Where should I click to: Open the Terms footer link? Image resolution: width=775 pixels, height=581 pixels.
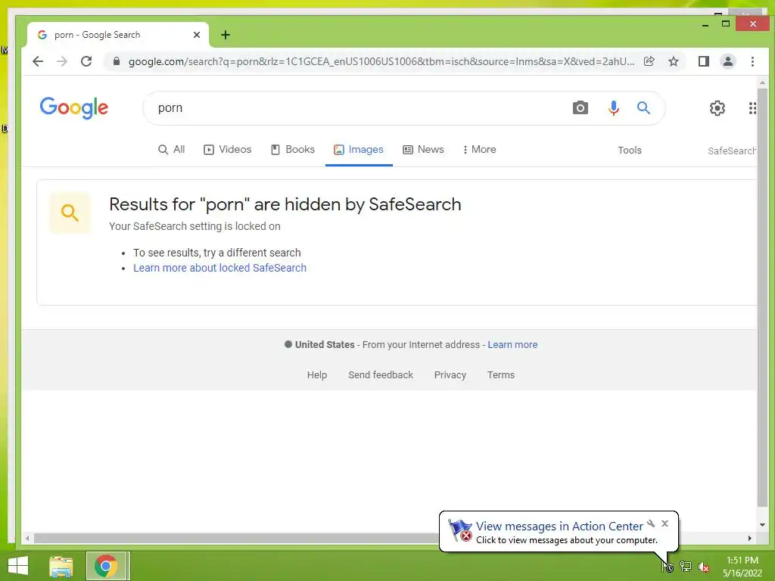[501, 375]
